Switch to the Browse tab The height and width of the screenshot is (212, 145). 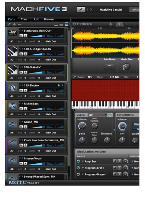coord(49,19)
